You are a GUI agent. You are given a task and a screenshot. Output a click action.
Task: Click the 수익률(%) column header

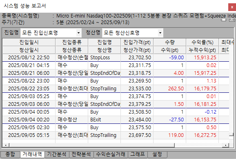203,42
